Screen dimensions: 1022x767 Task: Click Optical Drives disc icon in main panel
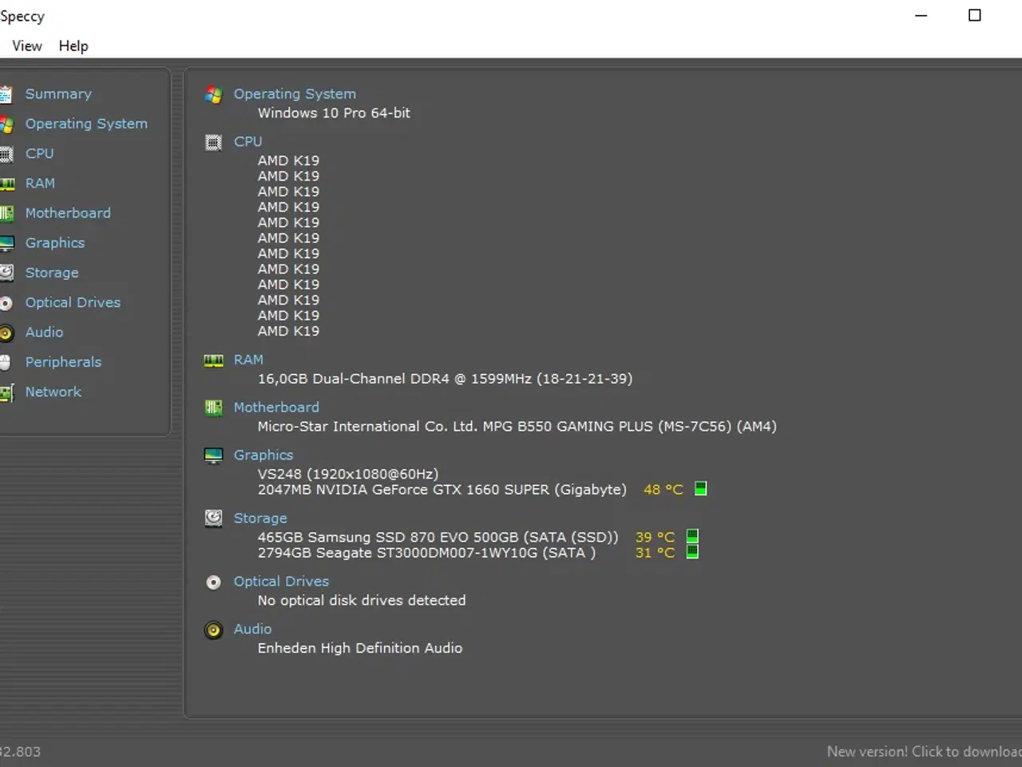(x=213, y=582)
